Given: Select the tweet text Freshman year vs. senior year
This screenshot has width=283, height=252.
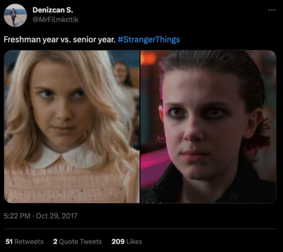Looking at the screenshot, I should click(x=60, y=40).
